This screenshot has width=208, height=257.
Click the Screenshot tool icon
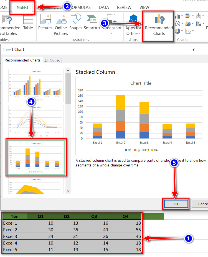(x=112, y=19)
